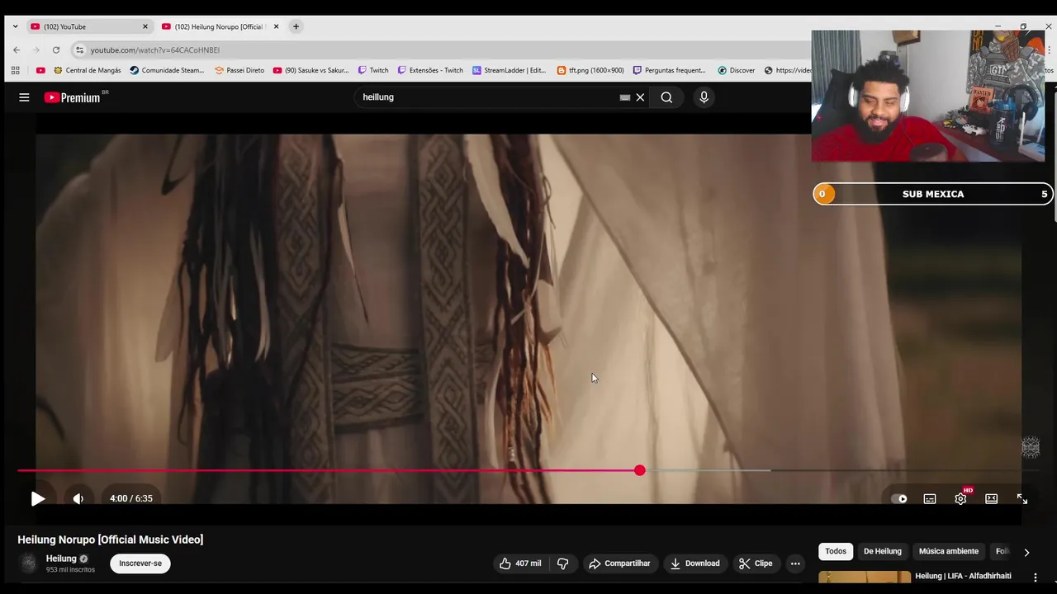Open Compartilhar share dialog
The image size is (1057, 594).
pyautogui.click(x=619, y=563)
